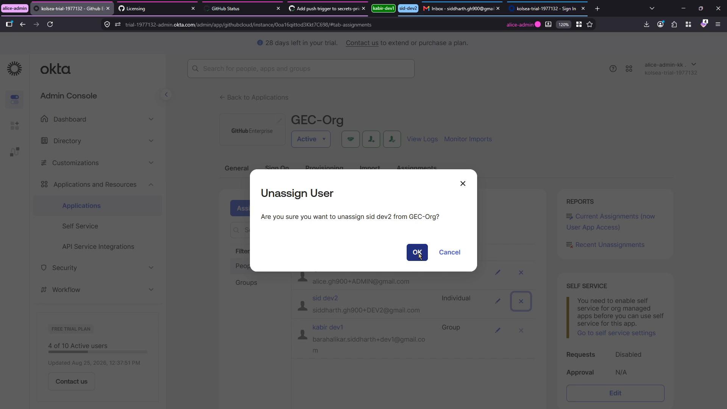Expand Dashboard menu section
This screenshot has height=409, width=727.
tap(98, 119)
